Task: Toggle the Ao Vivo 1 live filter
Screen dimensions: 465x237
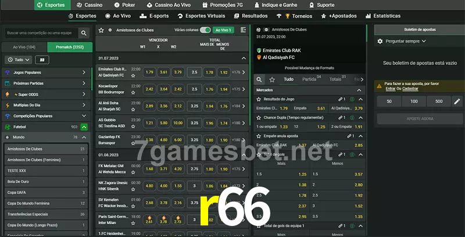Action: coord(223,30)
